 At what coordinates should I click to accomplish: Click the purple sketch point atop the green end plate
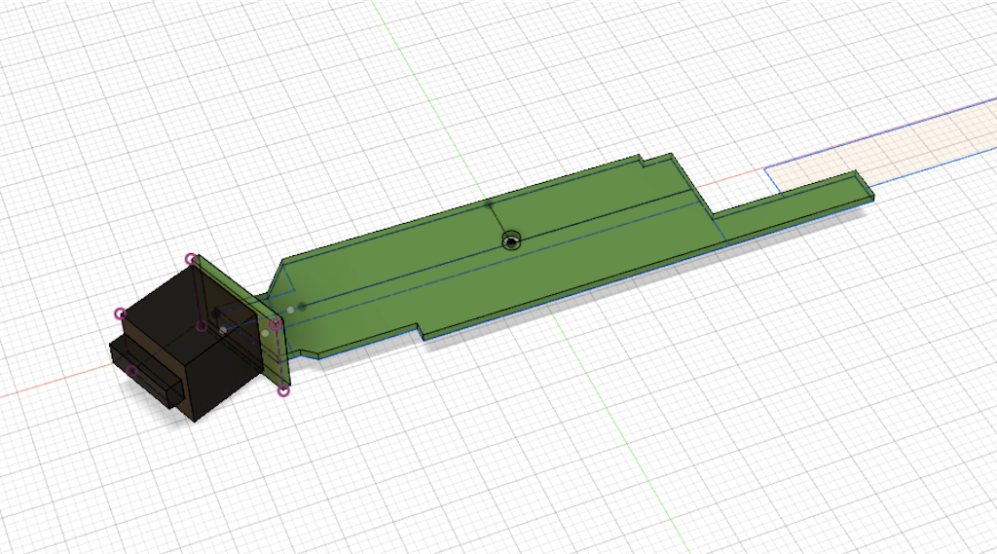[x=192, y=259]
